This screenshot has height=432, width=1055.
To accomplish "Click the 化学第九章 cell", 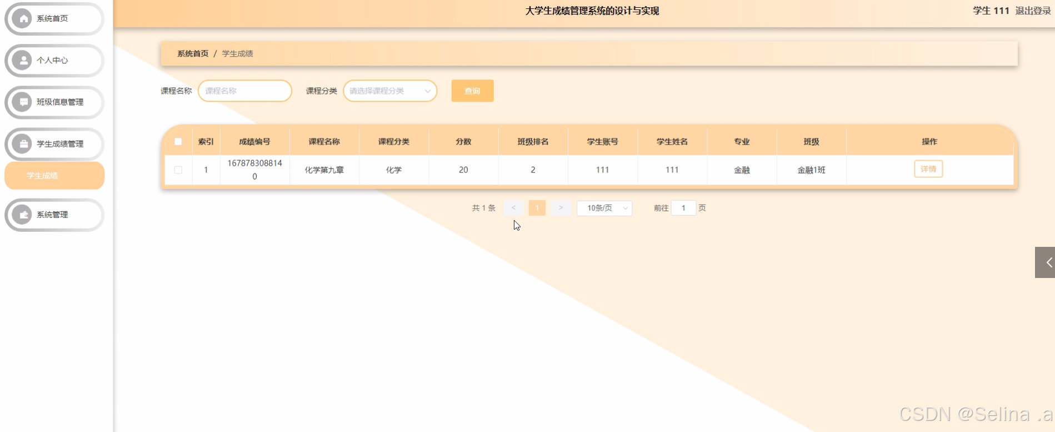I will click(324, 170).
